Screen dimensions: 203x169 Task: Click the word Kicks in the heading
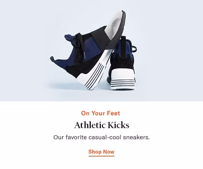tap(118, 125)
